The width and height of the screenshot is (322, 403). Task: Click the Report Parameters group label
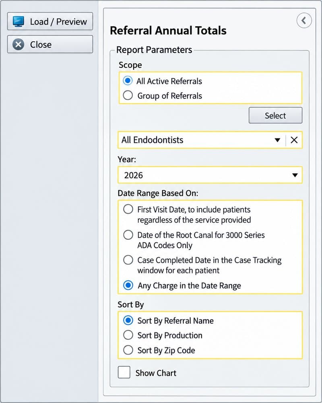pos(154,50)
